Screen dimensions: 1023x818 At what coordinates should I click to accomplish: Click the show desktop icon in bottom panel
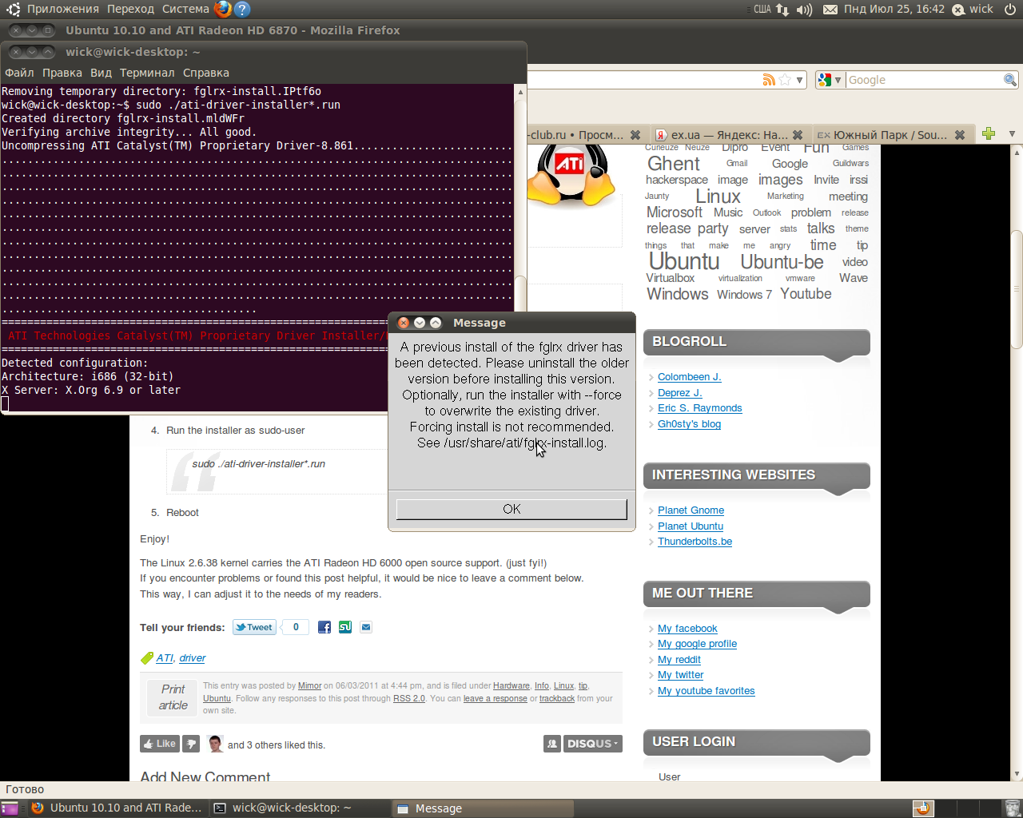[x=10, y=808]
